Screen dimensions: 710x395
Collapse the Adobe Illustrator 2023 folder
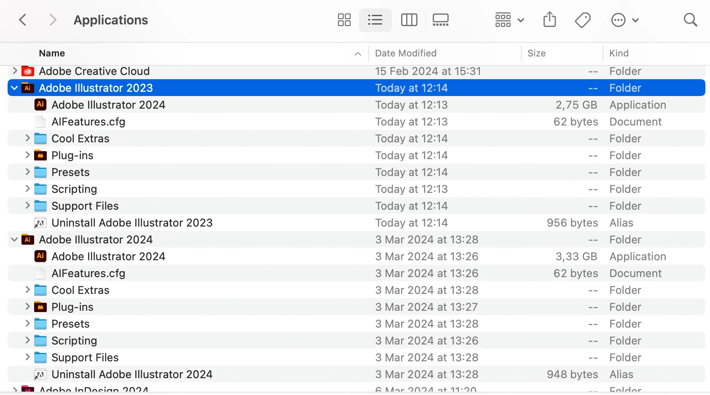click(14, 88)
